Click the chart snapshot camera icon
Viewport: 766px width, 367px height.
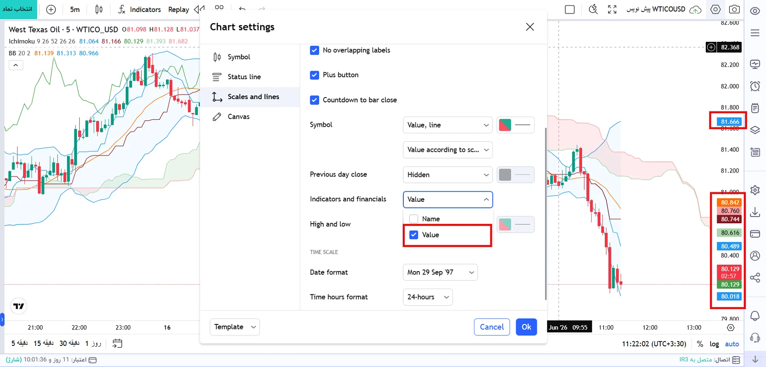pyautogui.click(x=734, y=9)
